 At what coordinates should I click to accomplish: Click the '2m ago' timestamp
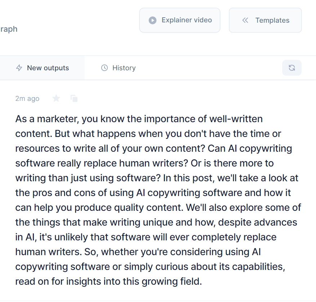pyautogui.click(x=27, y=99)
